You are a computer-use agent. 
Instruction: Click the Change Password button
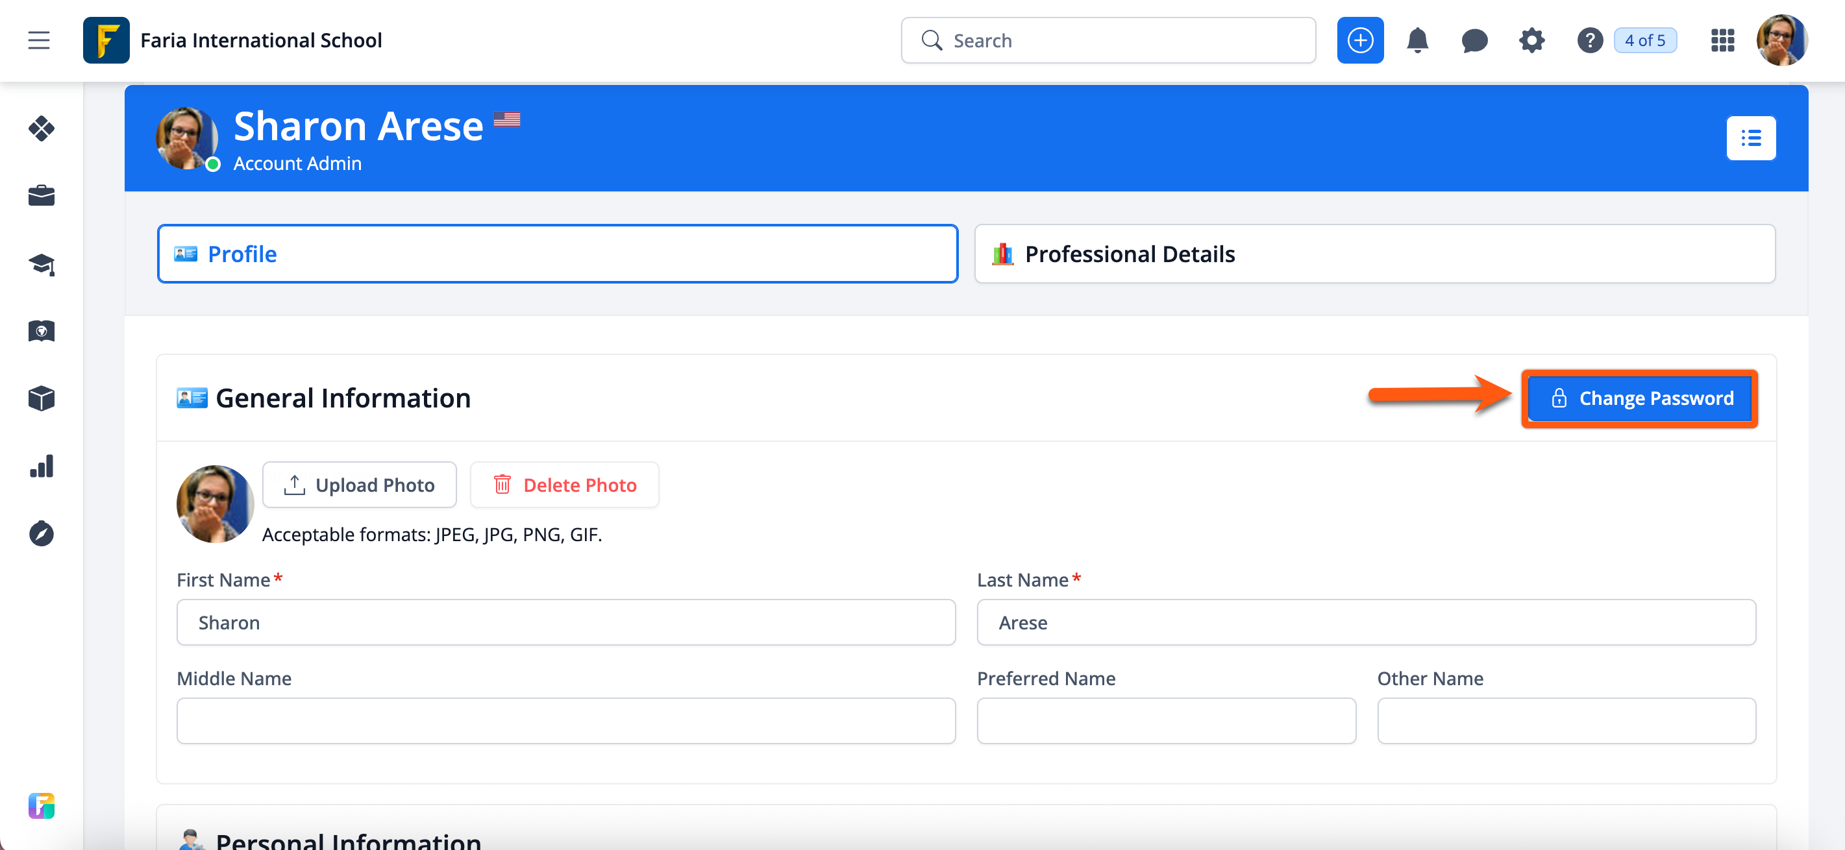coord(1639,398)
